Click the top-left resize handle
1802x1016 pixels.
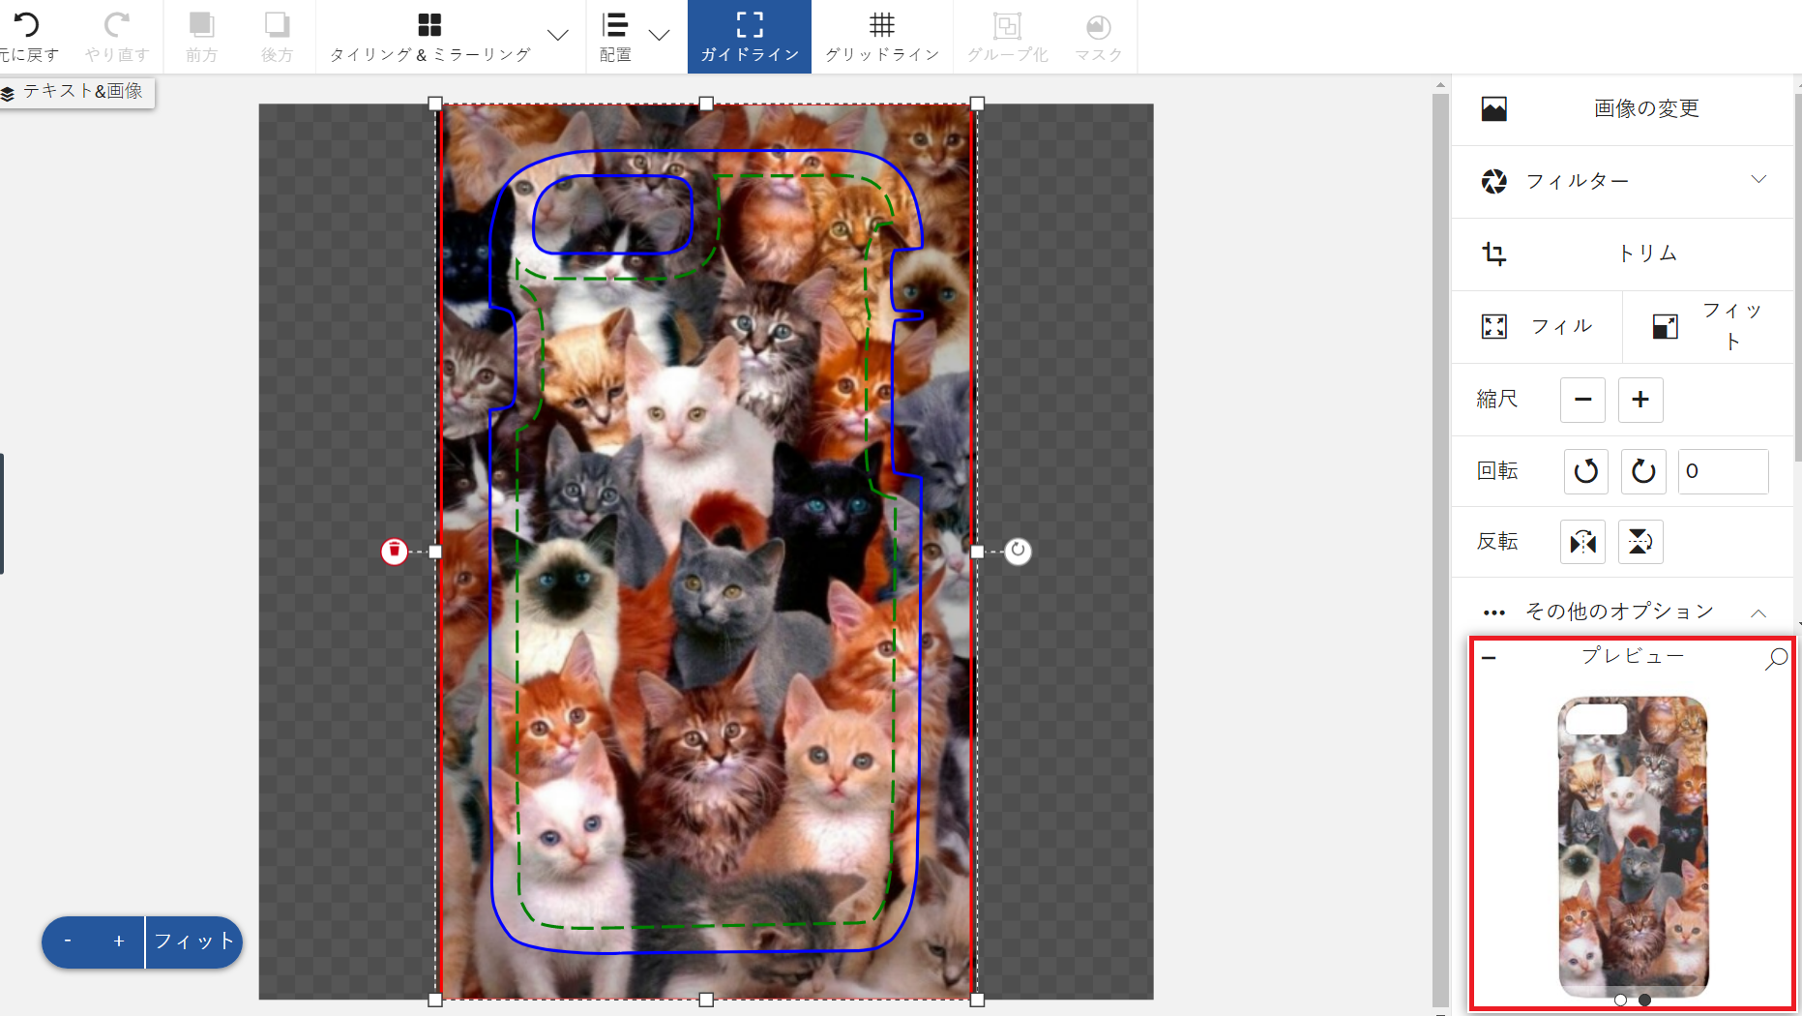click(435, 104)
